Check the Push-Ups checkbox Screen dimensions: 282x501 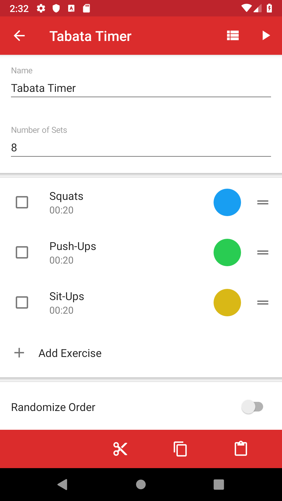click(22, 252)
